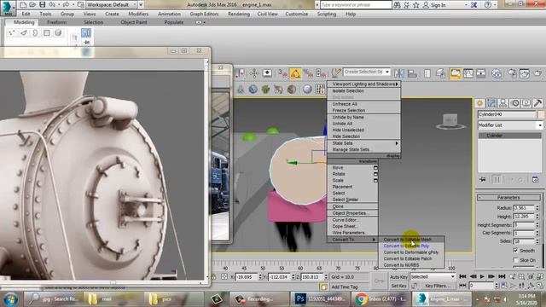Choose Convert to Editable Mesh
This screenshot has height=307, width=546.
[408, 240]
